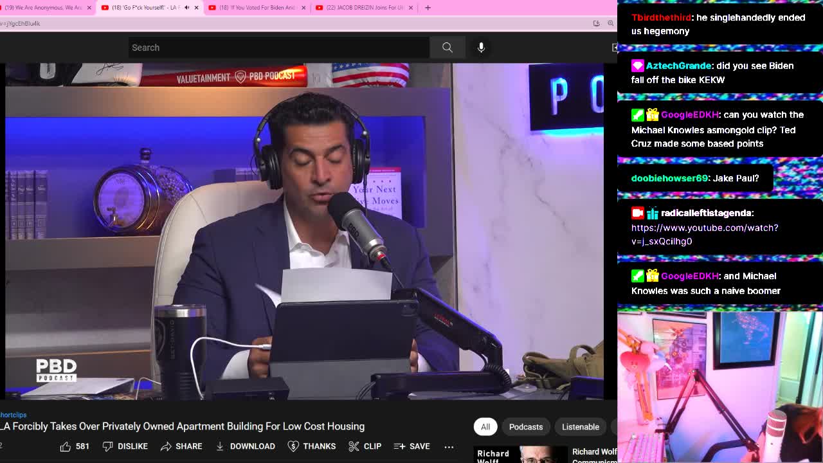Viewport: 823px width, 463px height.
Task: Click DOWNLOAD under the video
Action: (x=245, y=446)
